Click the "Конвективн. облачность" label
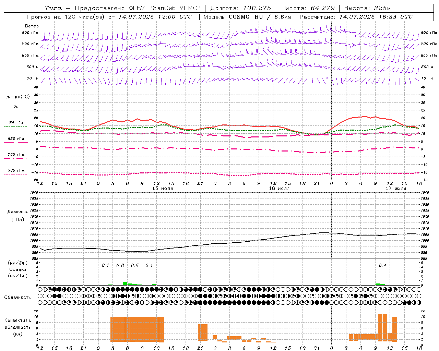Image resolution: width=439 pixels, height=351 pixels. coord(17,324)
